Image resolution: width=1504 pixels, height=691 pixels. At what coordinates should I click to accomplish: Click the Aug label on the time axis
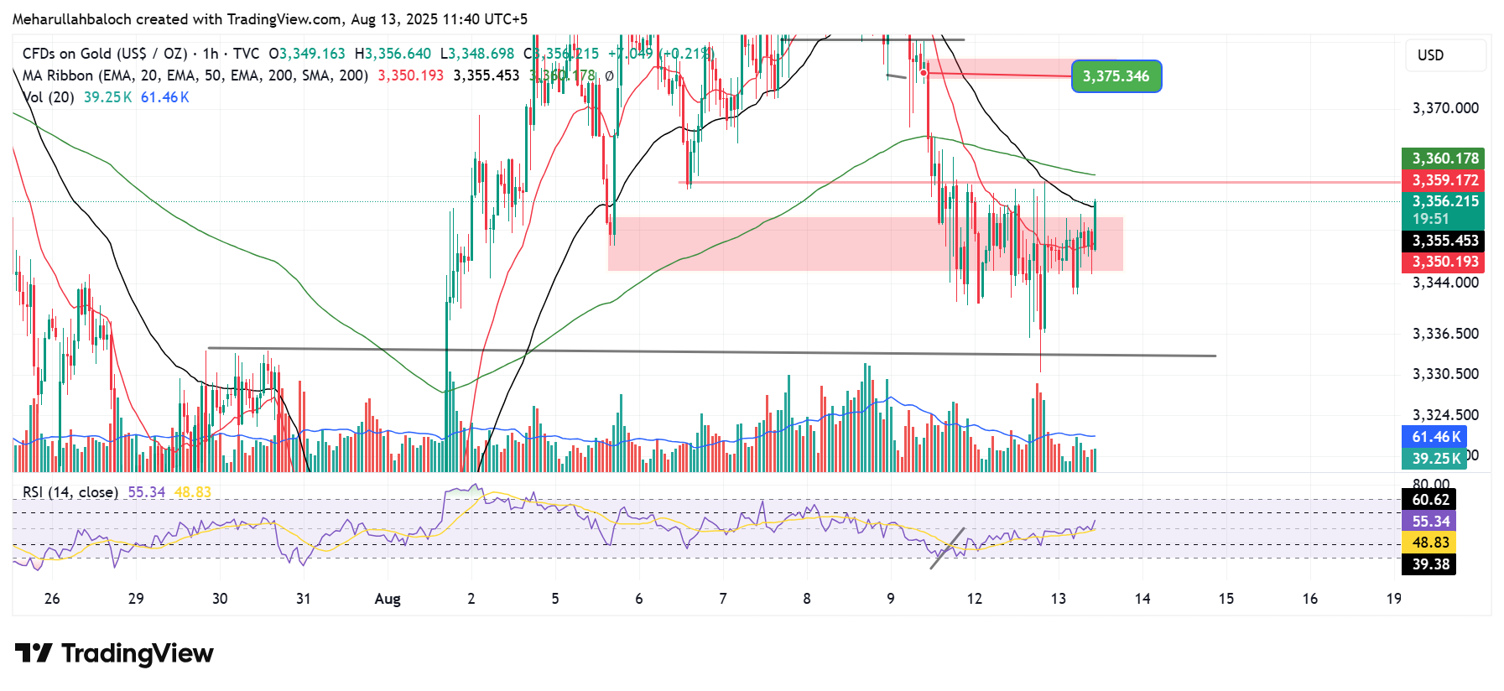(387, 599)
